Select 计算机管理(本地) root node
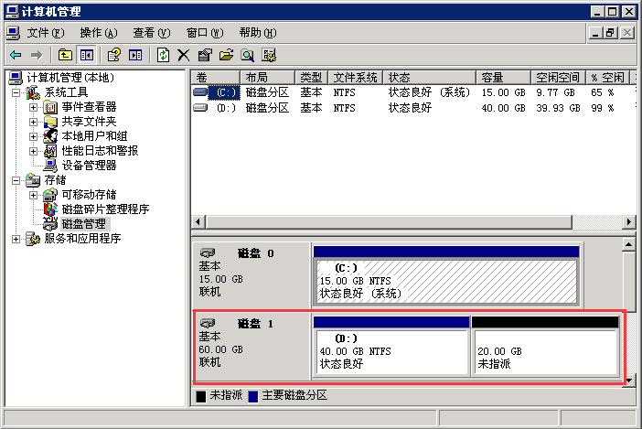The width and height of the screenshot is (642, 429). click(x=70, y=78)
